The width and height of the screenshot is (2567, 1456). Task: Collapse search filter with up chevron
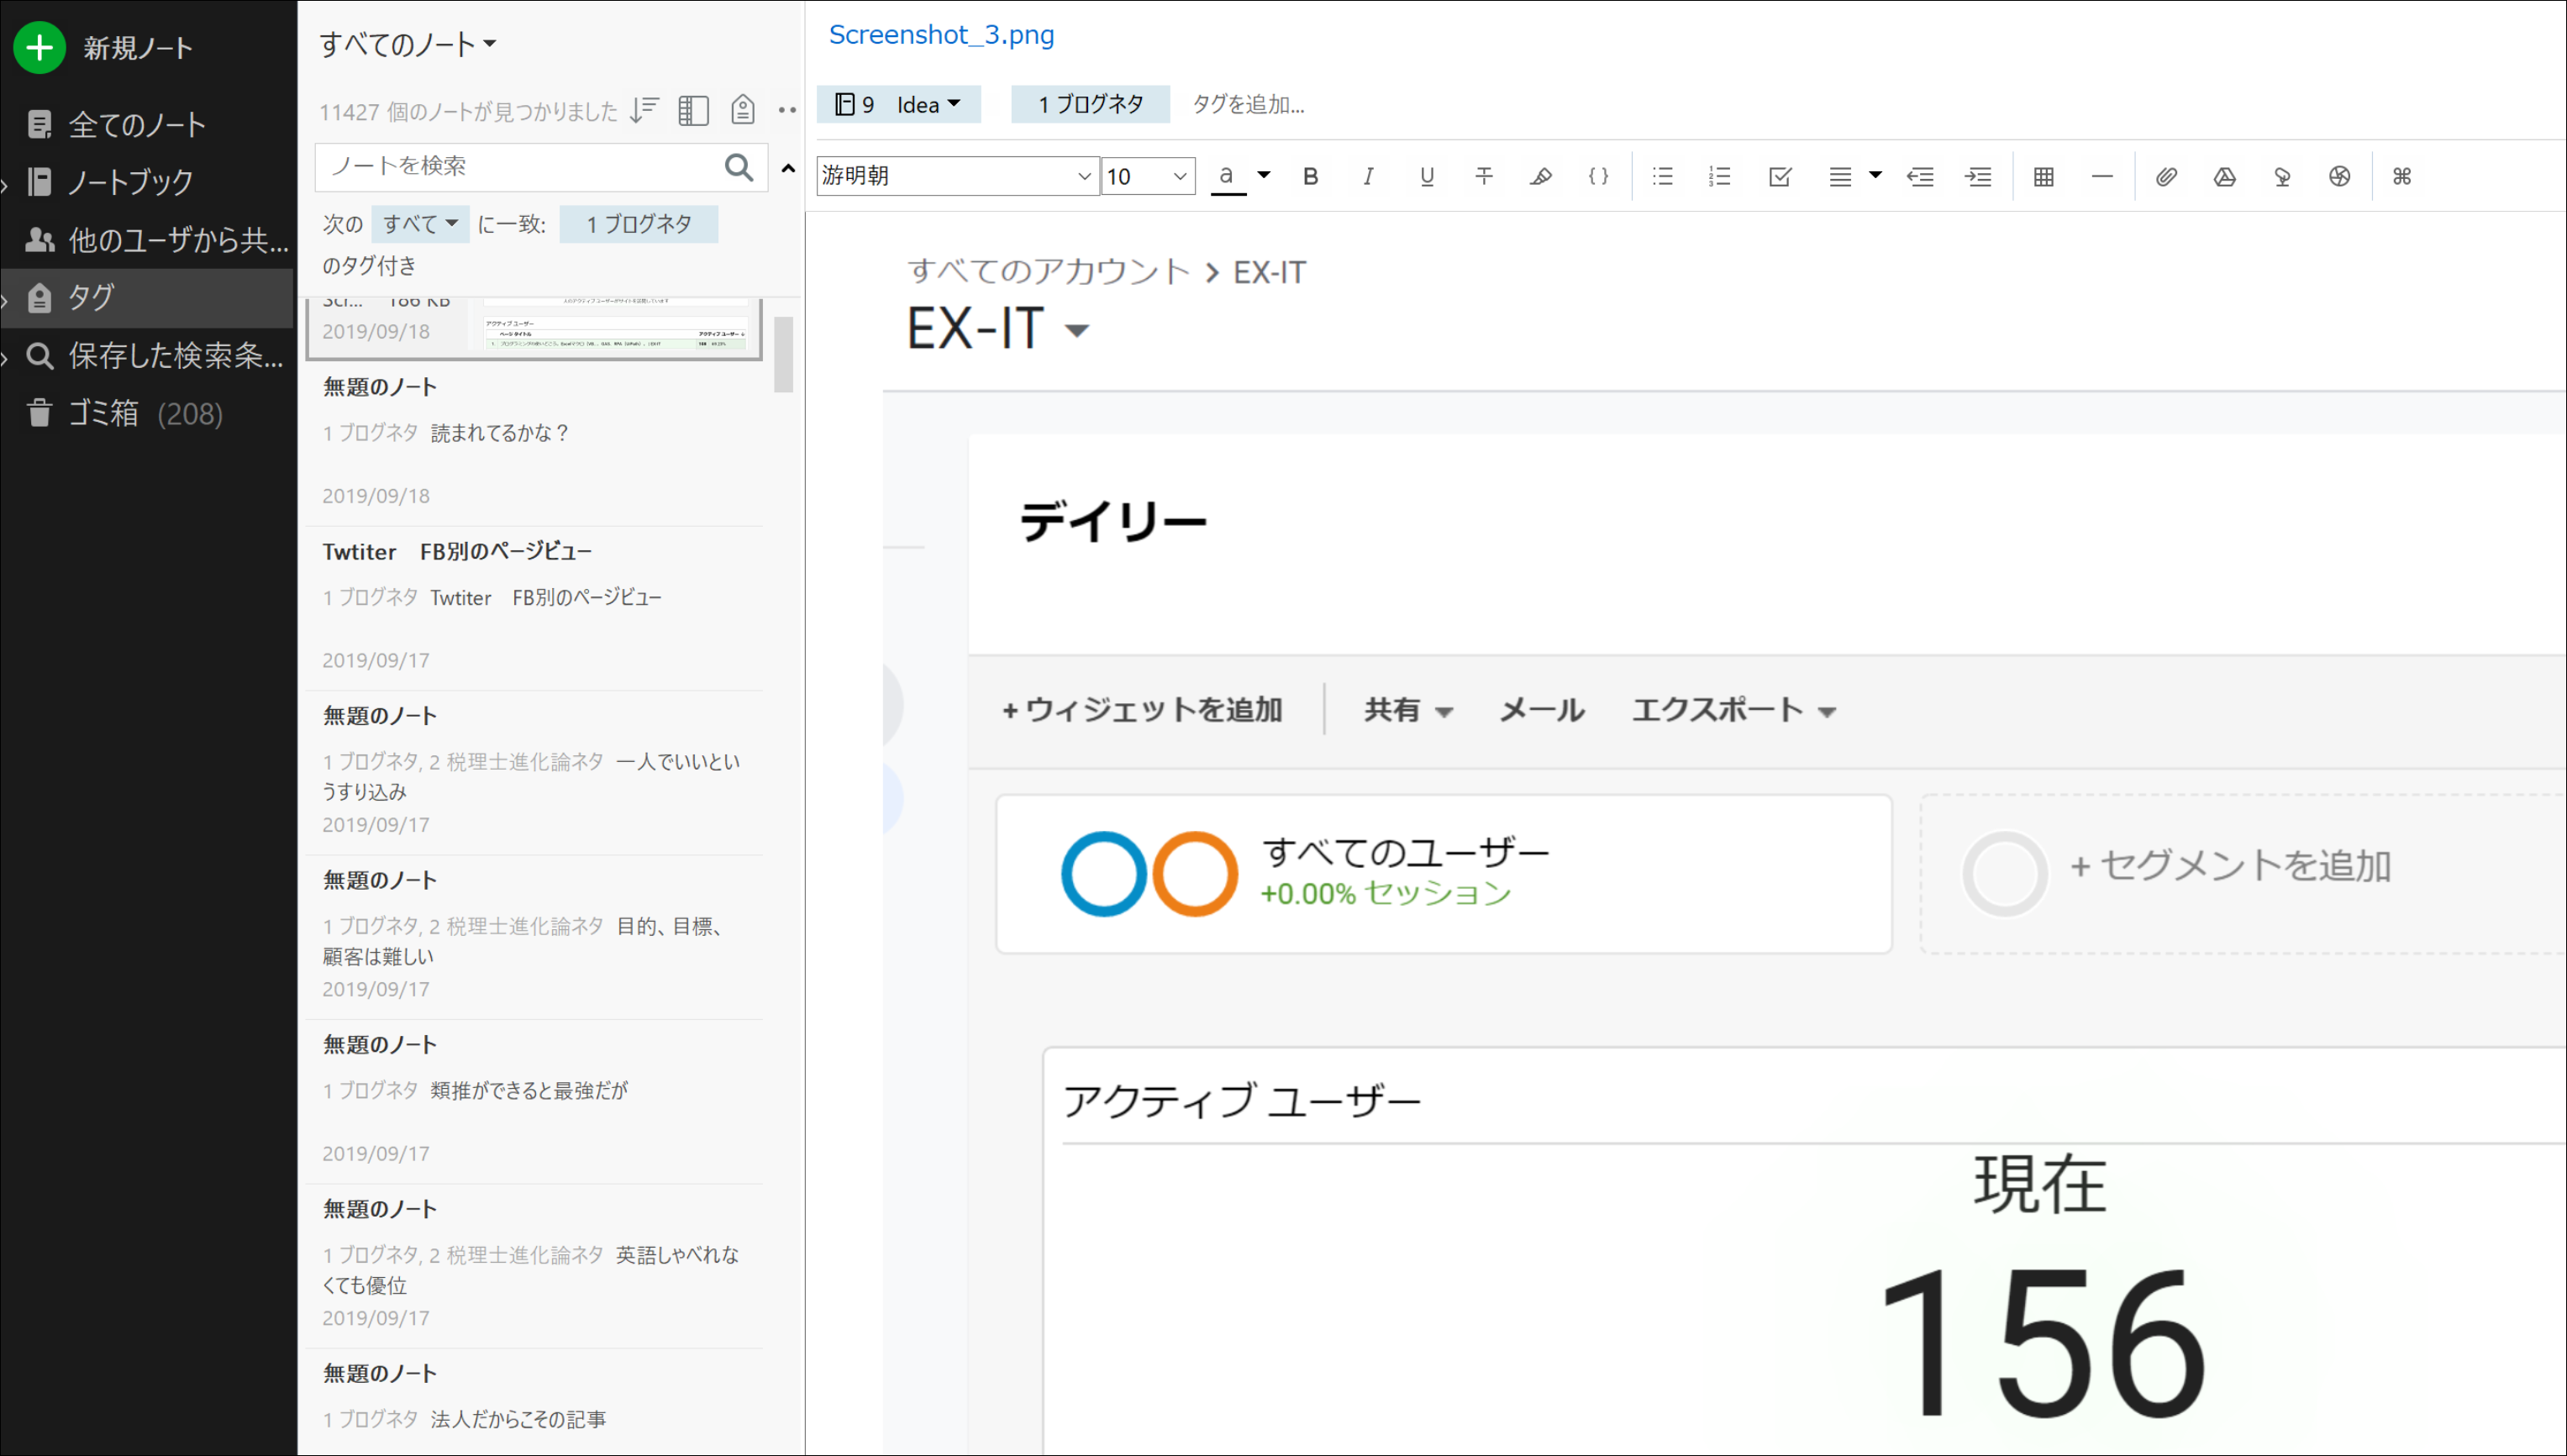point(788,168)
